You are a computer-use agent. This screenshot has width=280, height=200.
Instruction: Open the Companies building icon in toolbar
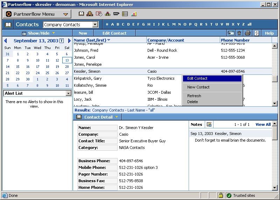pyautogui.click(x=90, y=14)
